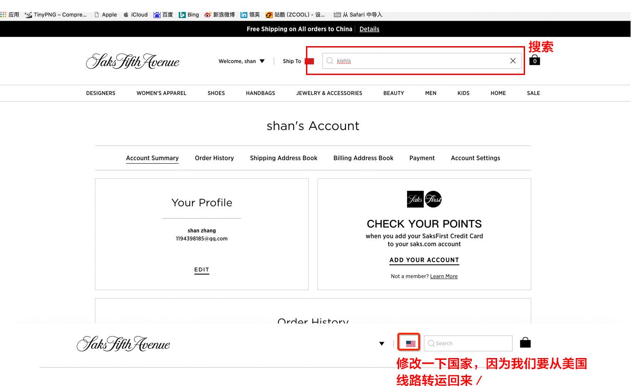Open the Account Settings tab
This screenshot has height=386, width=643.
pos(475,158)
